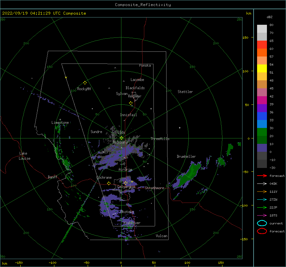Click the Banff town label
Viewport: 286px width, 267px height.
tap(52, 177)
